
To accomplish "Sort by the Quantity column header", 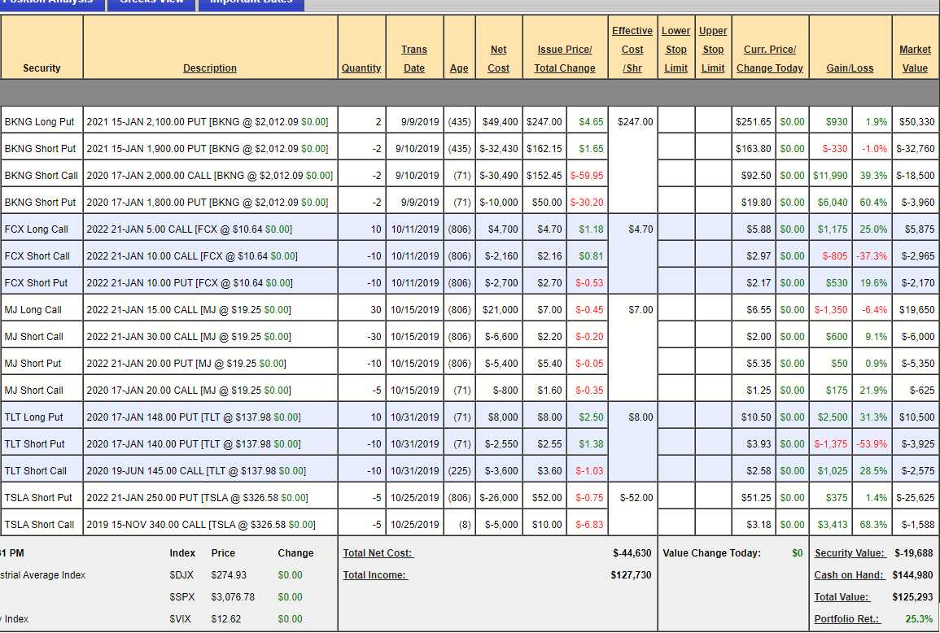I will [361, 68].
